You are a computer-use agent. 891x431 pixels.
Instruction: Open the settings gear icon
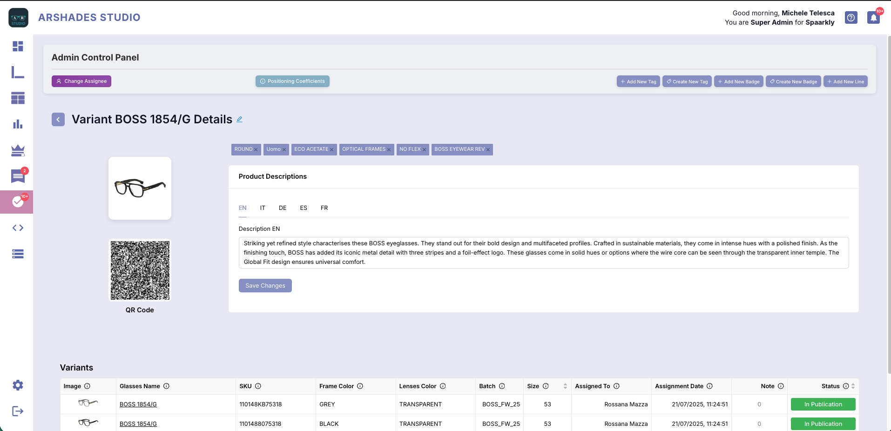(x=18, y=385)
